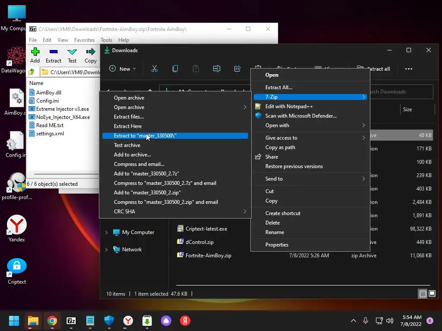The height and width of the screenshot is (331, 442).
Task: Choose Properties in context menu
Action: click(310, 245)
